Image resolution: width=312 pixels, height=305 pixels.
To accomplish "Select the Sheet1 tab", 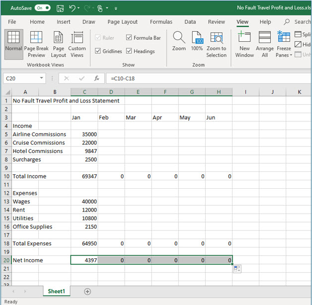I will 57,291.
